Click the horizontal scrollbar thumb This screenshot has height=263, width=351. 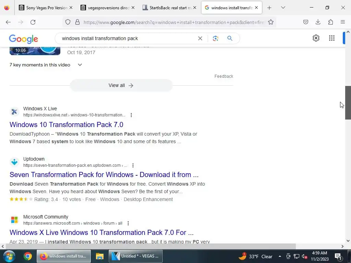pos(151,247)
